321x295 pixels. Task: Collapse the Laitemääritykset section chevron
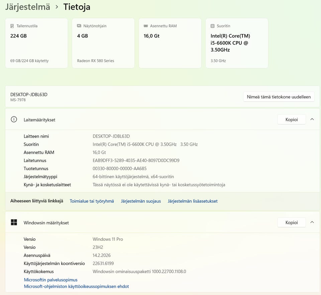pyautogui.click(x=312, y=119)
